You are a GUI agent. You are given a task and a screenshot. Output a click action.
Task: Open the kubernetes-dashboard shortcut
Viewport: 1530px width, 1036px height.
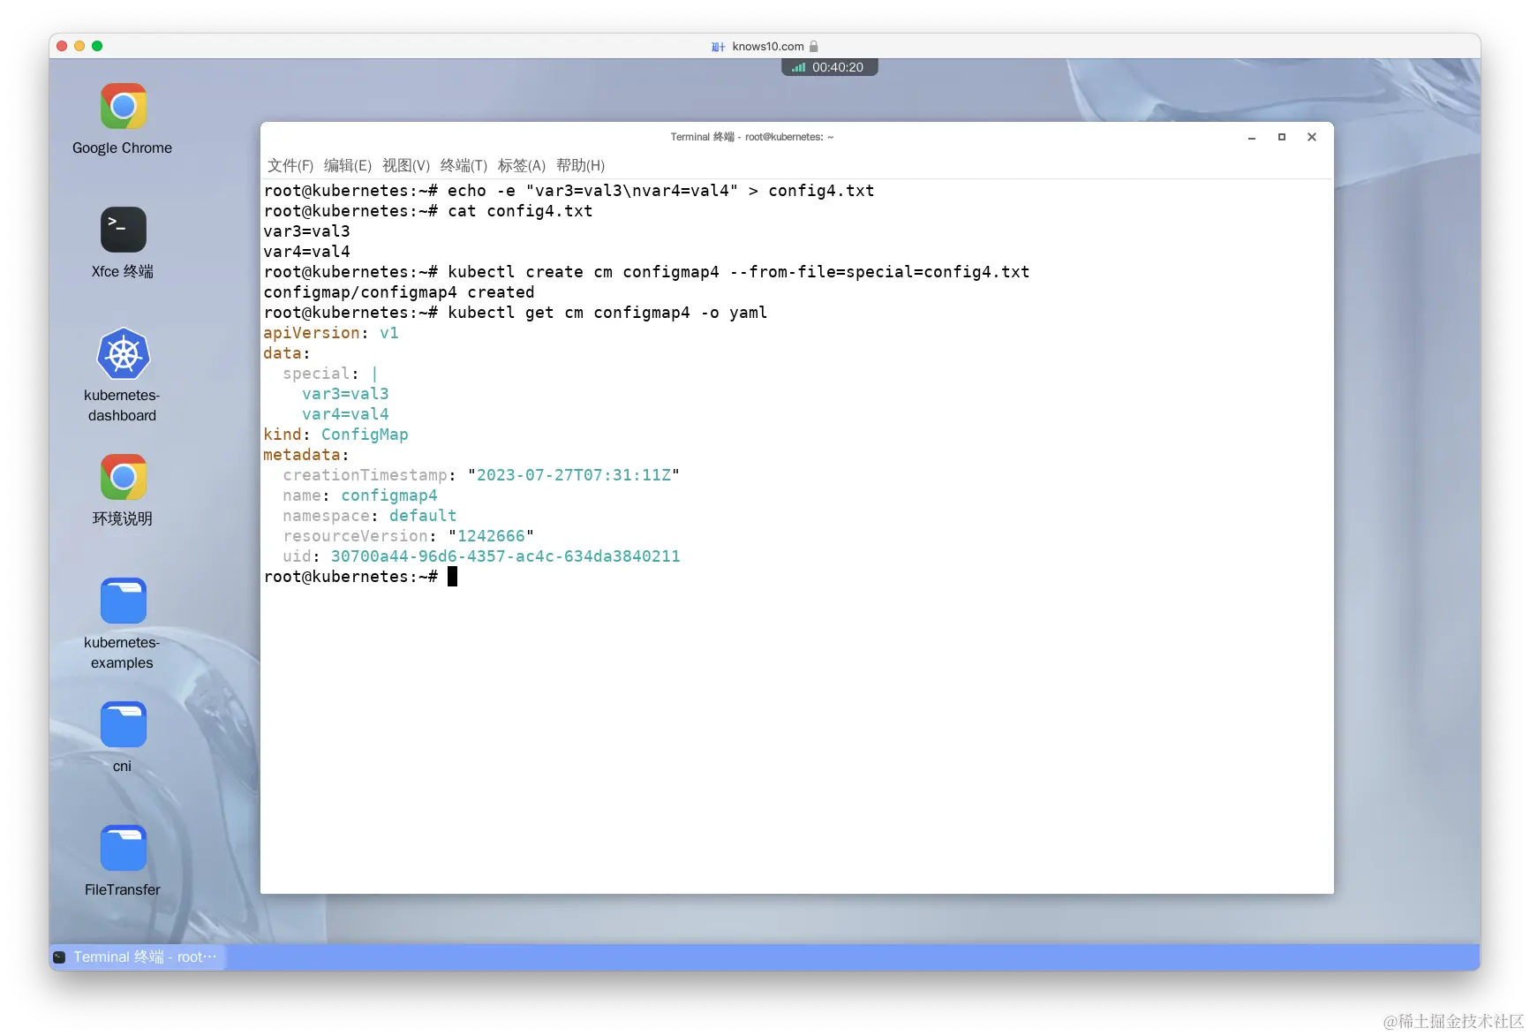[122, 353]
